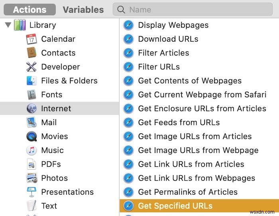The width and height of the screenshot is (279, 216).
Task: Click the PDFs document icon
Action: [x=31, y=164]
